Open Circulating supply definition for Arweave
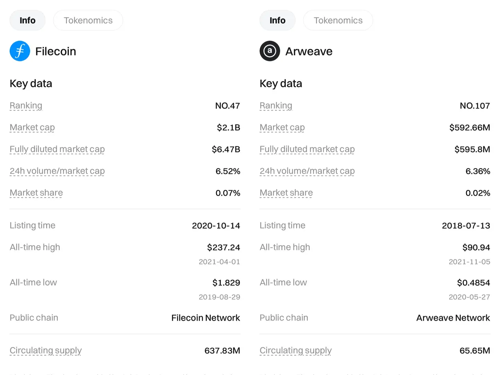The width and height of the screenshot is (500, 375). pos(295,350)
